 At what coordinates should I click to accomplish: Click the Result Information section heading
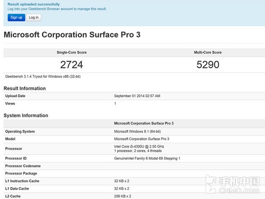pyautogui.click(x=25, y=89)
